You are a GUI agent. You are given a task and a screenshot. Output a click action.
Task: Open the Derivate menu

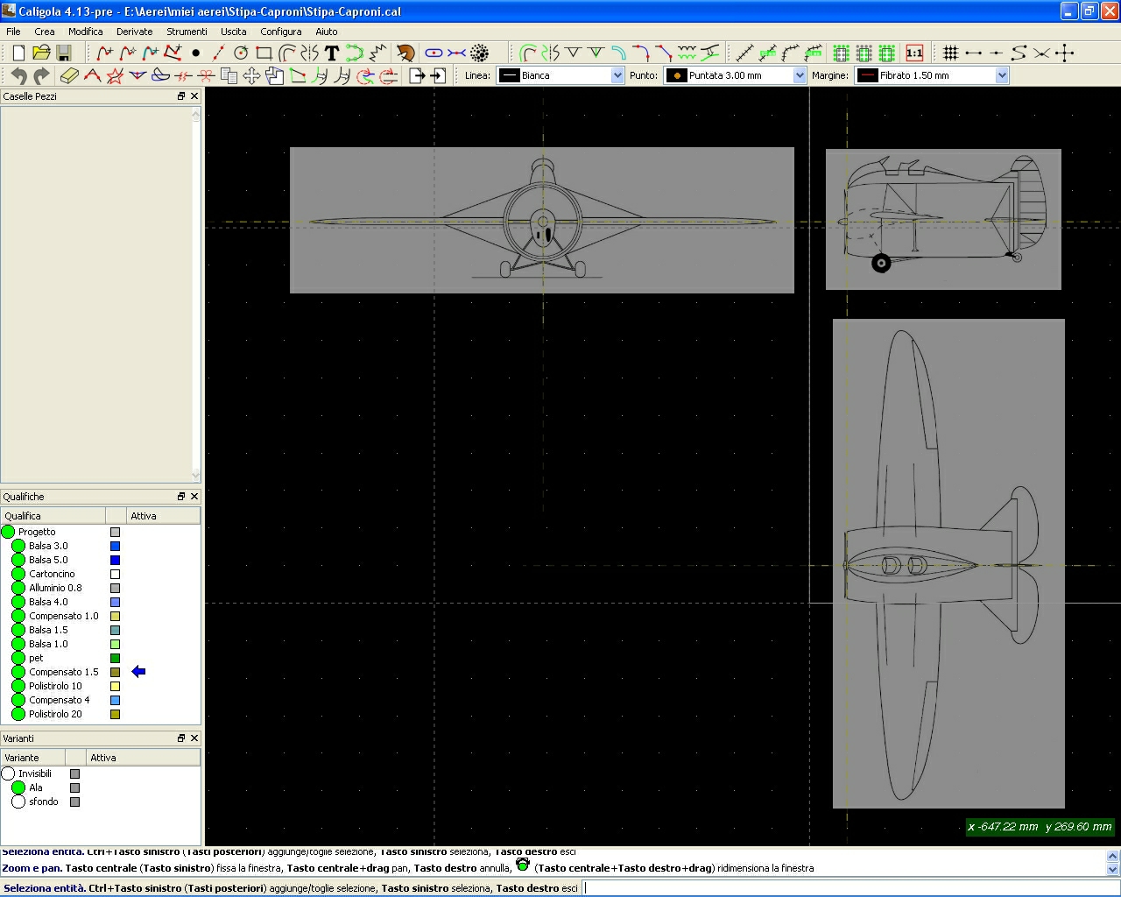point(134,32)
